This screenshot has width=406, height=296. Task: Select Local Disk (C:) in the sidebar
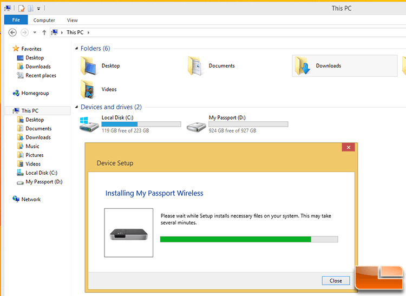42,173
